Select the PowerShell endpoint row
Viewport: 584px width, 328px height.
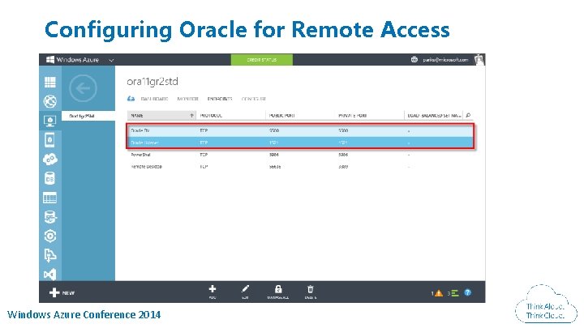pyautogui.click(x=300, y=155)
